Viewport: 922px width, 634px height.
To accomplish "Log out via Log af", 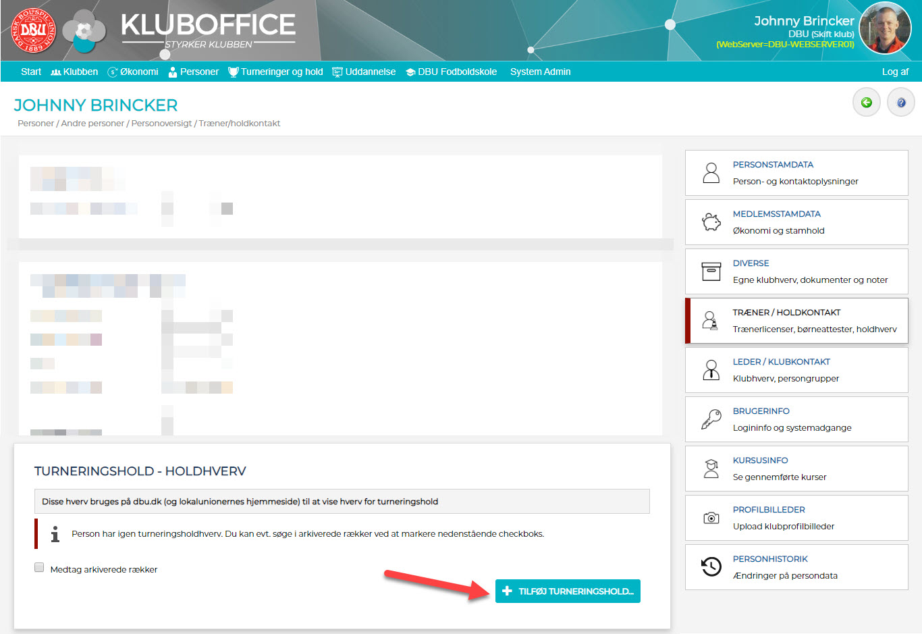I will pos(895,72).
